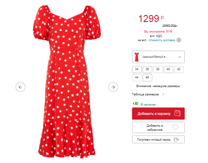The image size is (208, 163).
Task: Click the shopping bag icon
Action: click(177, 113)
